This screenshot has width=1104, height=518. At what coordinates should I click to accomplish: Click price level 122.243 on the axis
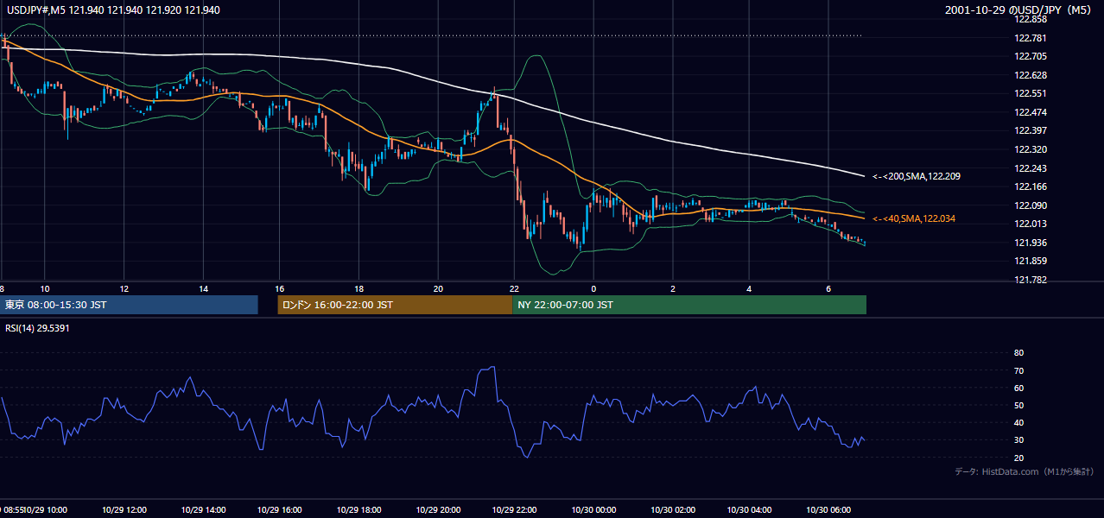tap(1030, 168)
